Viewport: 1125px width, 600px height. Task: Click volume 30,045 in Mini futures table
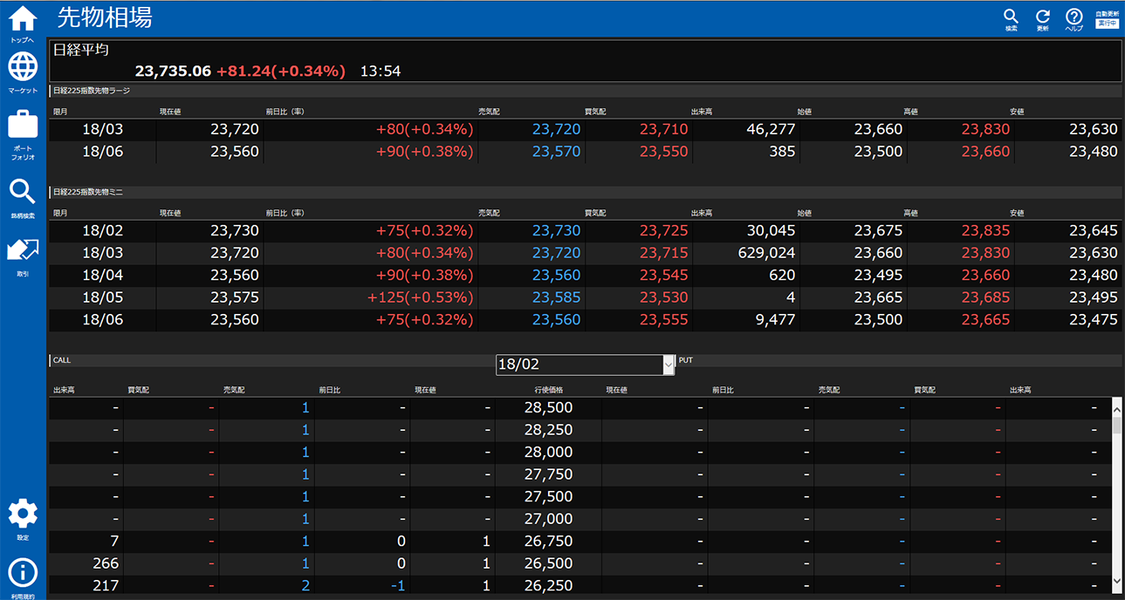click(771, 230)
